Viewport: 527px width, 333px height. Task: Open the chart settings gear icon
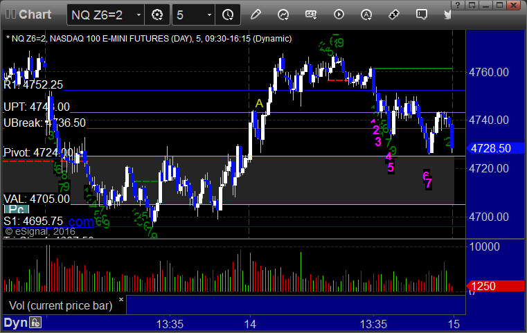tap(157, 15)
